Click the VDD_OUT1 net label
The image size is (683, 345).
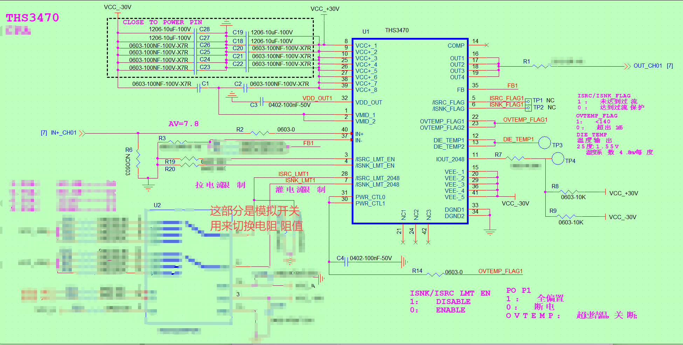[x=317, y=98]
